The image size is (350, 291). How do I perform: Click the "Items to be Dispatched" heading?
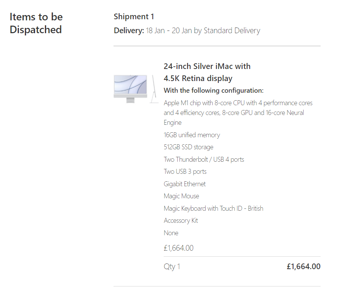36,23
